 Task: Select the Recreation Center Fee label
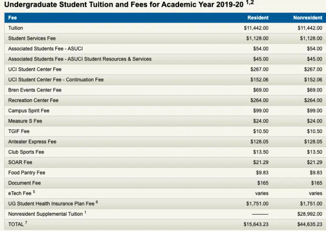click(33, 100)
